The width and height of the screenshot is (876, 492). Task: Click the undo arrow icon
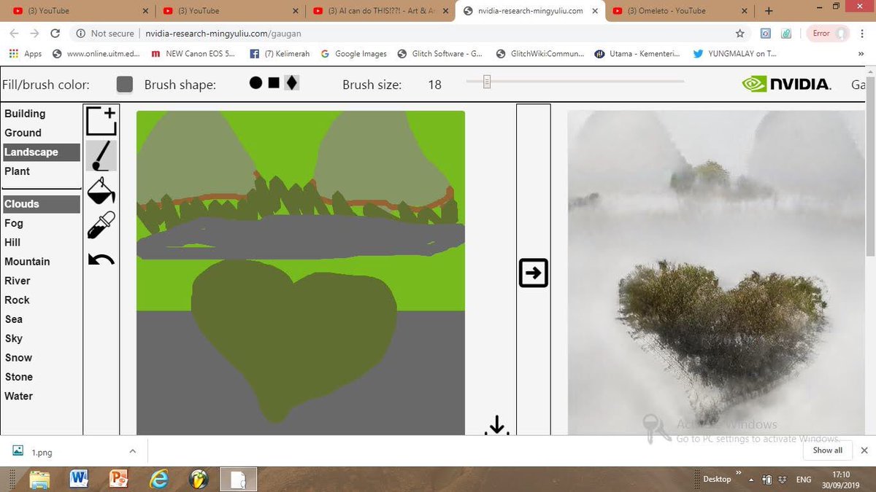pyautogui.click(x=101, y=259)
